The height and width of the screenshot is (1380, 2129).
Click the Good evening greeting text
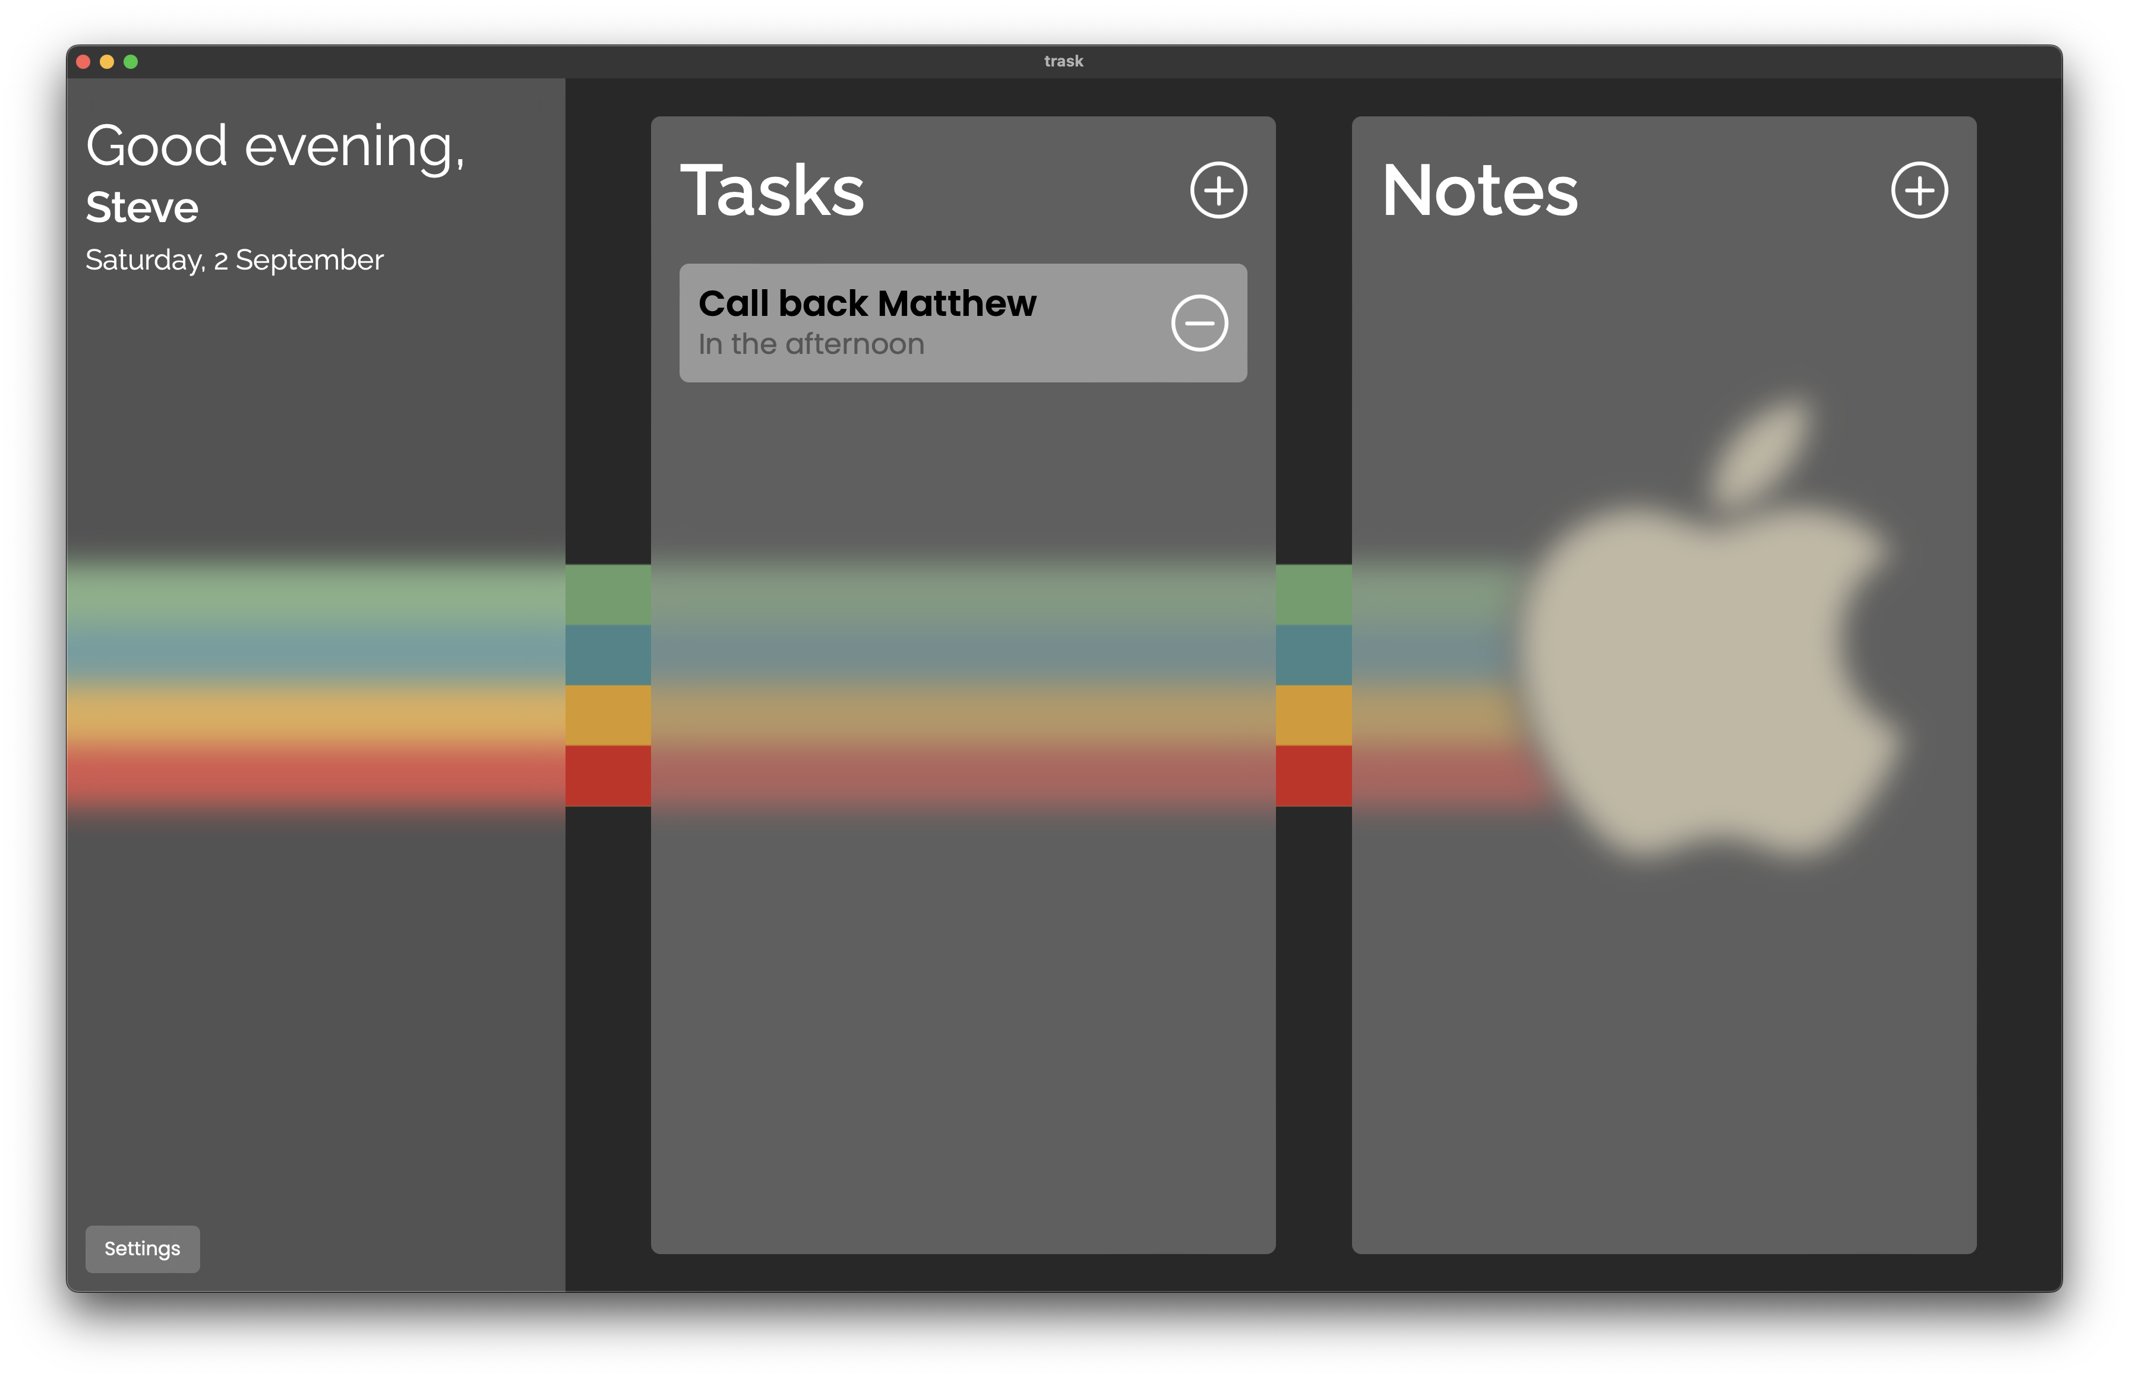pos(274,146)
